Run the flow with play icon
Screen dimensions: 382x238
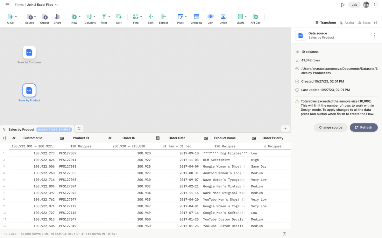(x=343, y=5)
